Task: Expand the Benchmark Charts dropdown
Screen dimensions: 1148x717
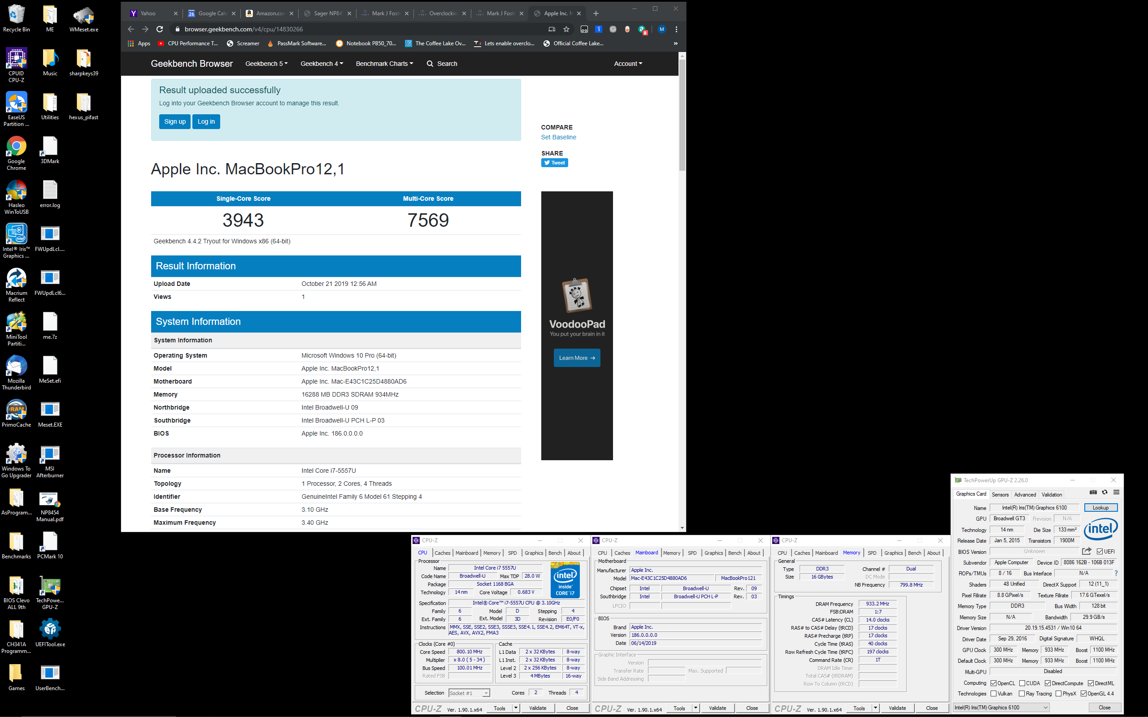Action: (x=384, y=64)
